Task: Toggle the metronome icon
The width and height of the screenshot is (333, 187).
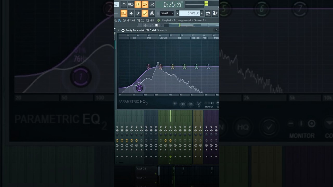Action: (x=124, y=4)
